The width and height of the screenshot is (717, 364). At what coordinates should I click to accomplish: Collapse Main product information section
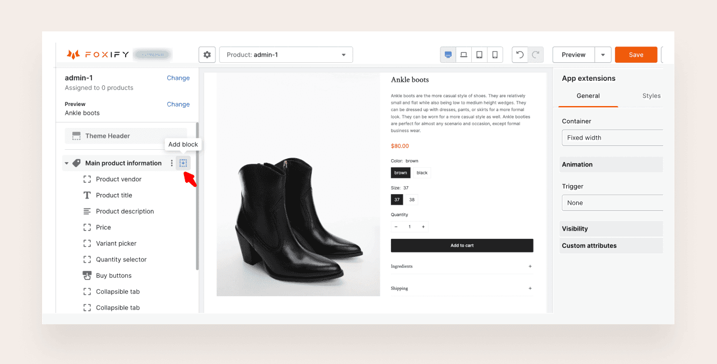click(x=67, y=163)
